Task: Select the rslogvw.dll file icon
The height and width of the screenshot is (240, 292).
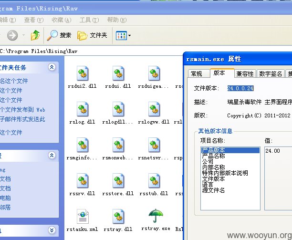Action: pyautogui.click(x=154, y=109)
